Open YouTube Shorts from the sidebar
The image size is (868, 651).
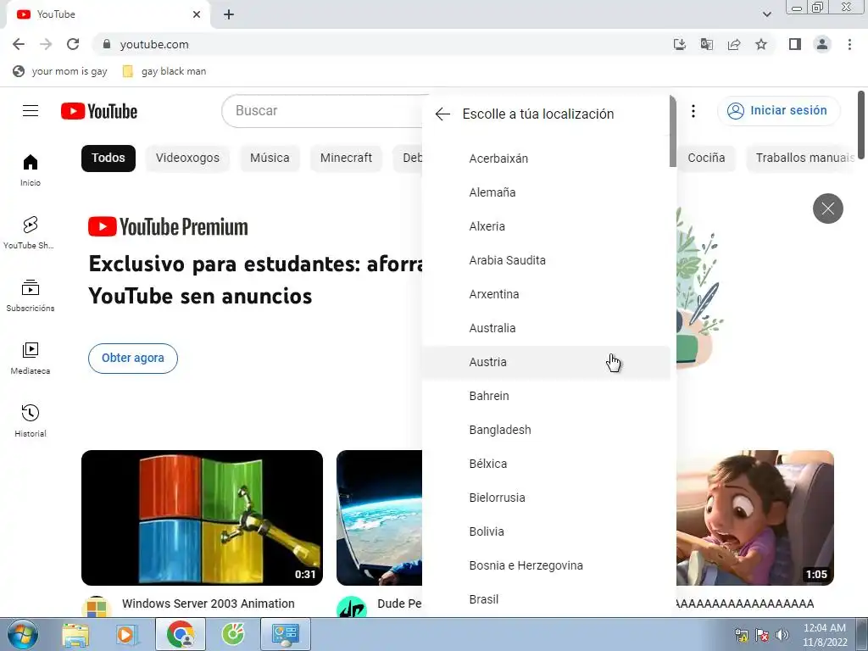pos(29,233)
